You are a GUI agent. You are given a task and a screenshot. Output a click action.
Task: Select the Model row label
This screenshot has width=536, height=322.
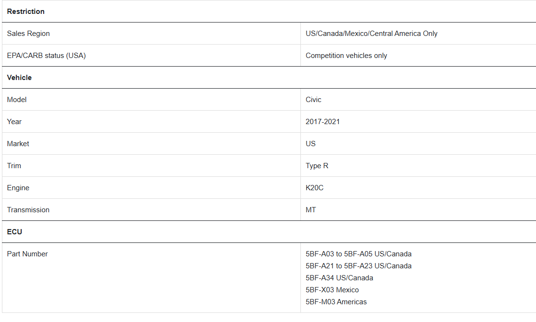point(17,99)
